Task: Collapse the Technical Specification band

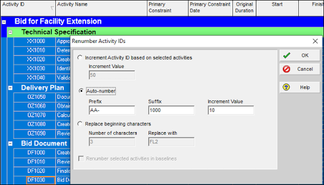Action: 10,32
